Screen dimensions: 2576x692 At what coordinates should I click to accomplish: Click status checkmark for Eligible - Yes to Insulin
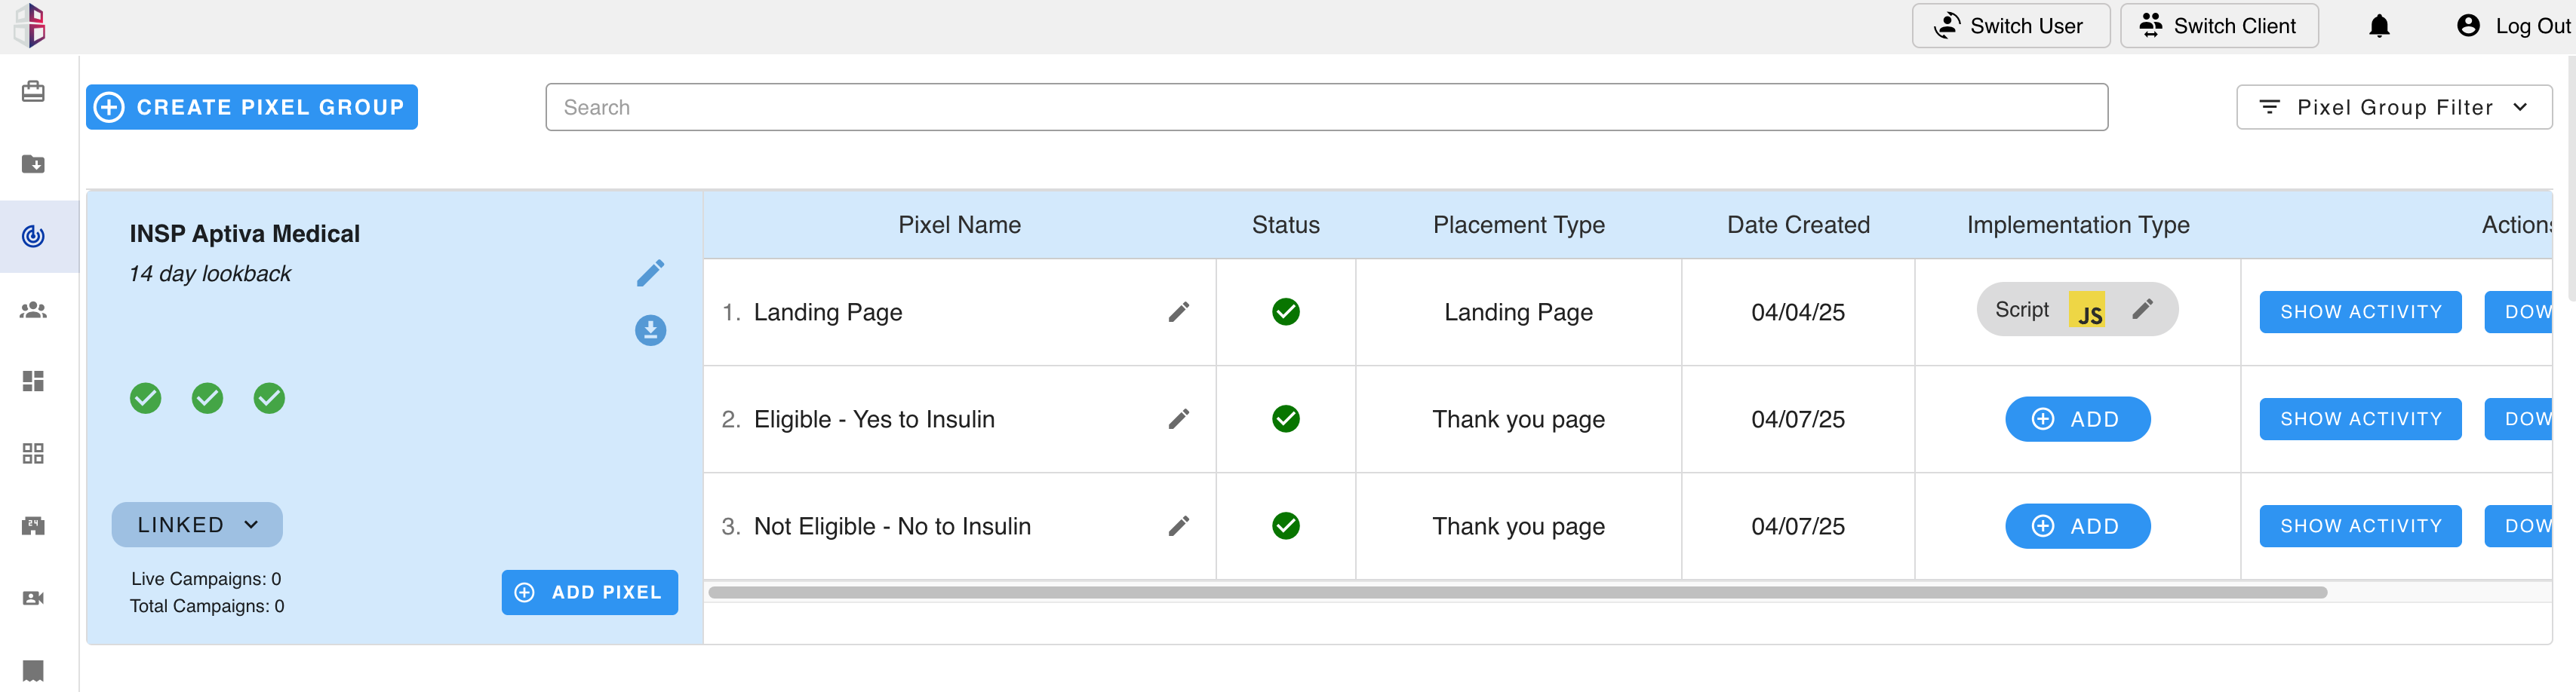coord(1286,419)
